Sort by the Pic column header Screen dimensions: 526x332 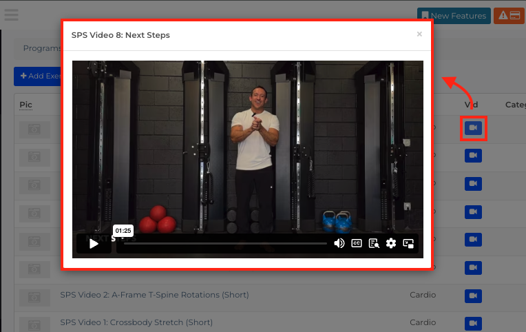pos(26,105)
